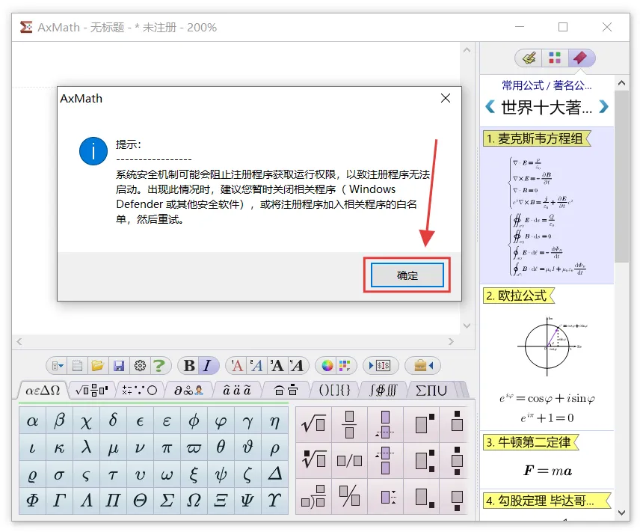Click the 确定 button in the dialog
The height and width of the screenshot is (532, 640).
(407, 275)
